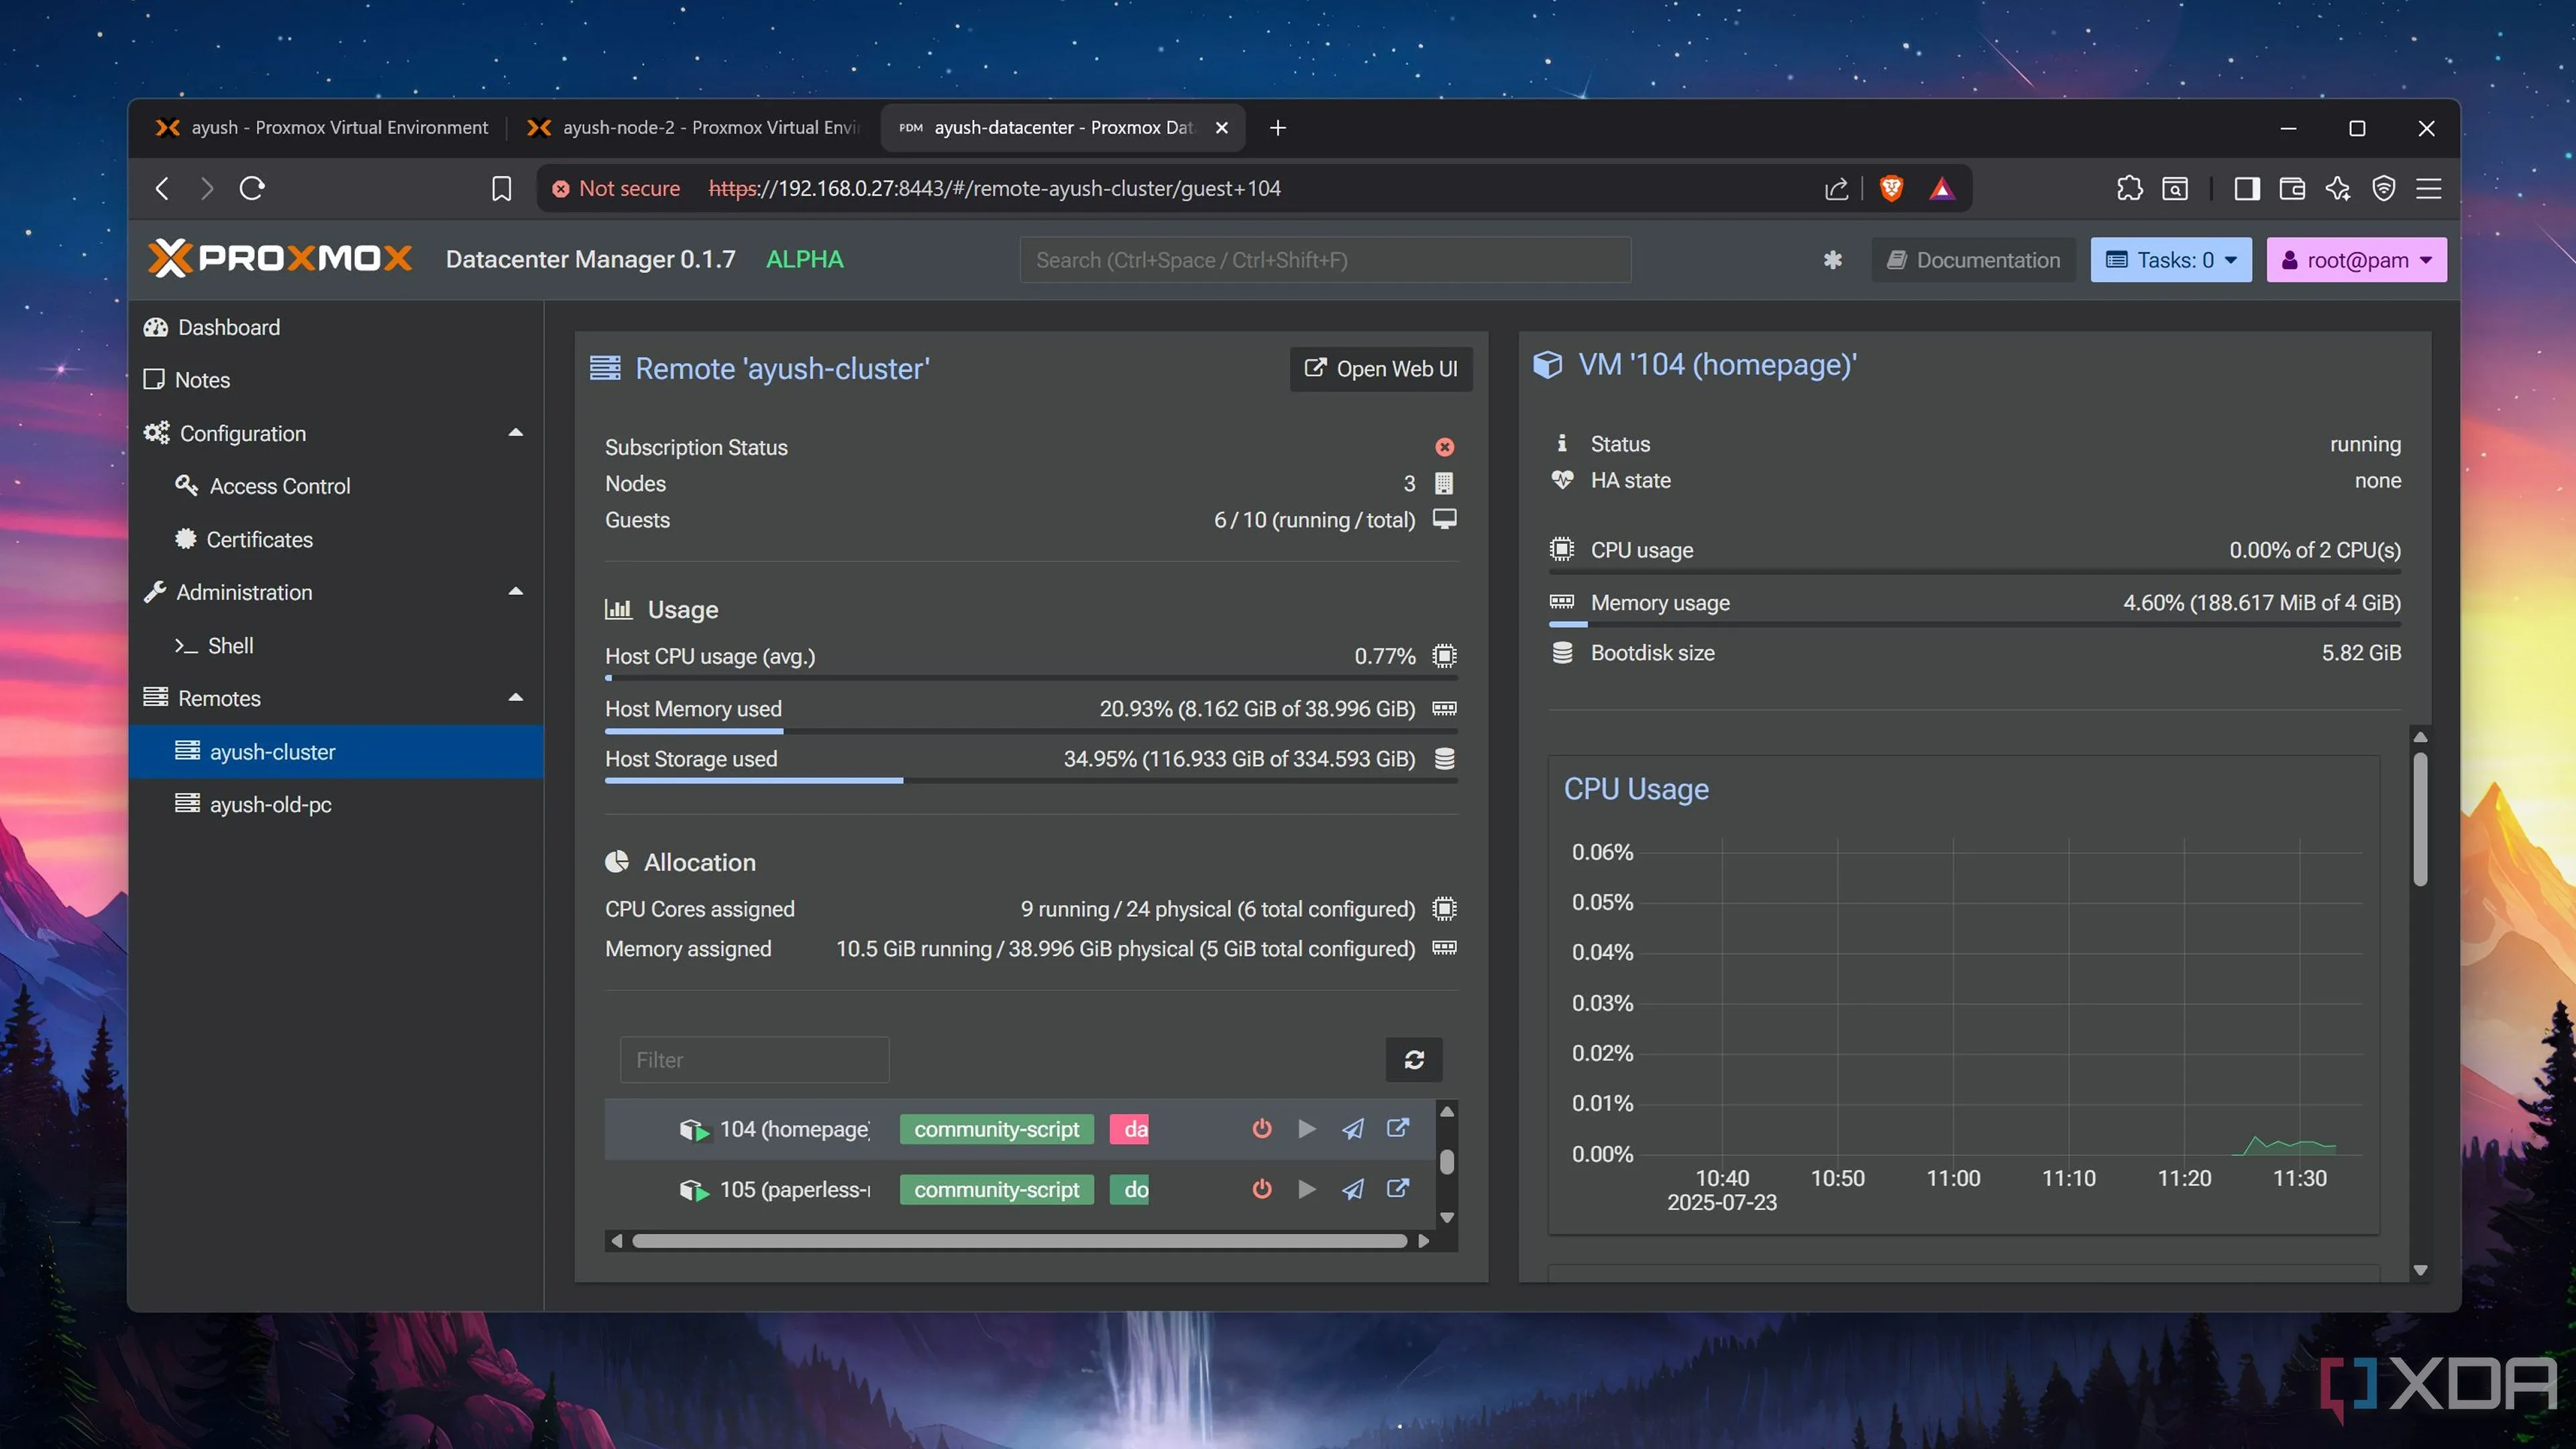2576x1449 pixels.
Task: Toggle the browser sidebar panel icon
Action: point(2247,189)
